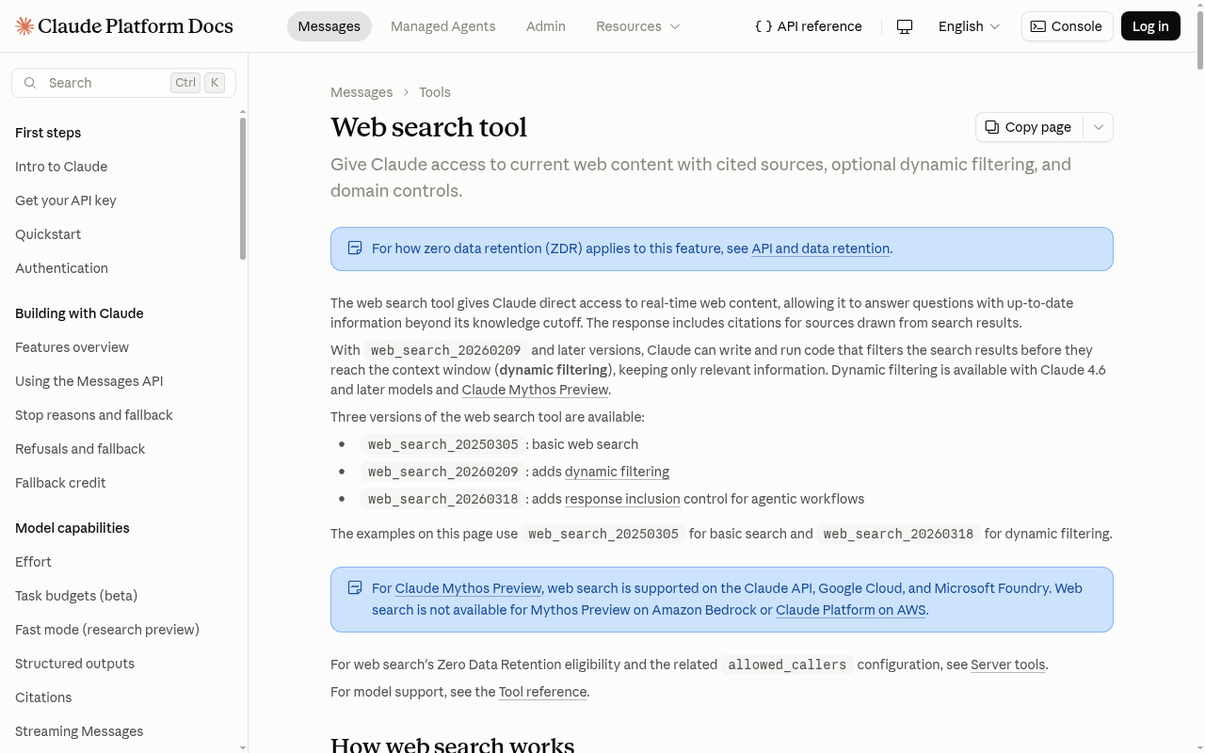
Task: Open Structured outputs in sidebar
Action: [74, 664]
